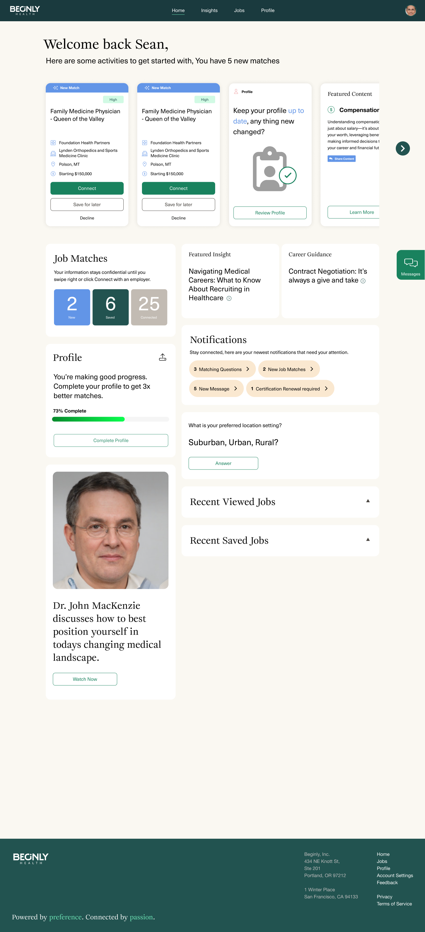Expand the Recent Viewed Jobs section

pos(367,501)
